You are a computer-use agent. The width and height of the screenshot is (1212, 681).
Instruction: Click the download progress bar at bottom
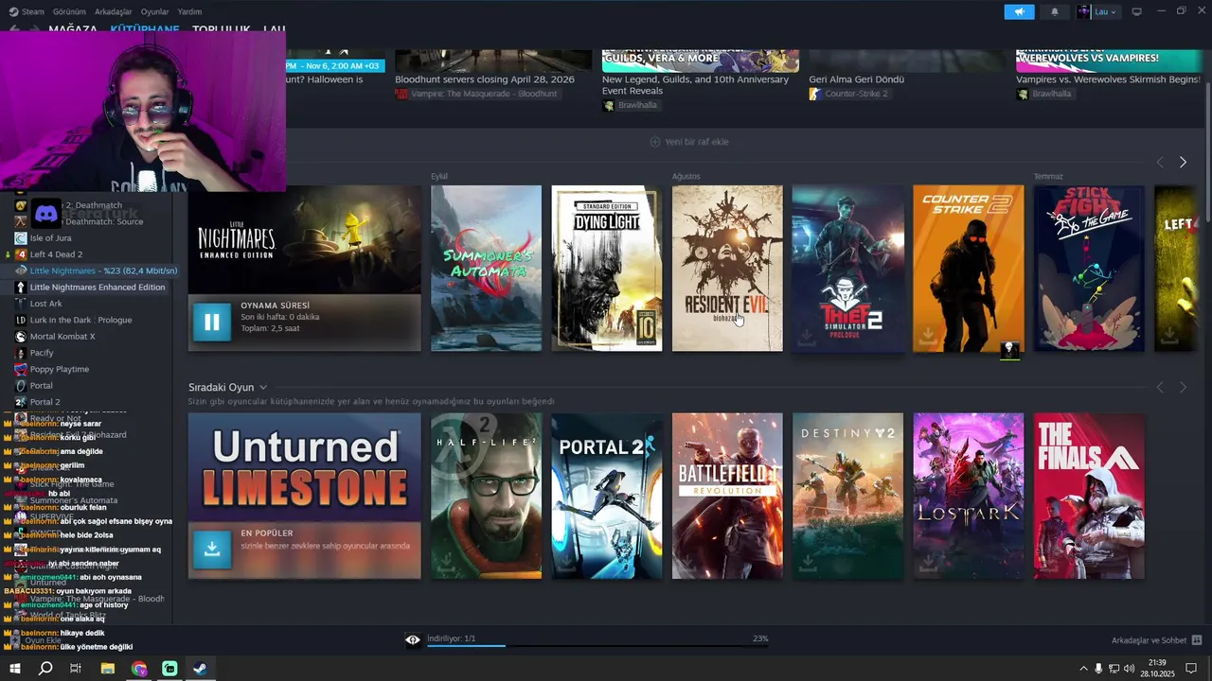pos(597,646)
